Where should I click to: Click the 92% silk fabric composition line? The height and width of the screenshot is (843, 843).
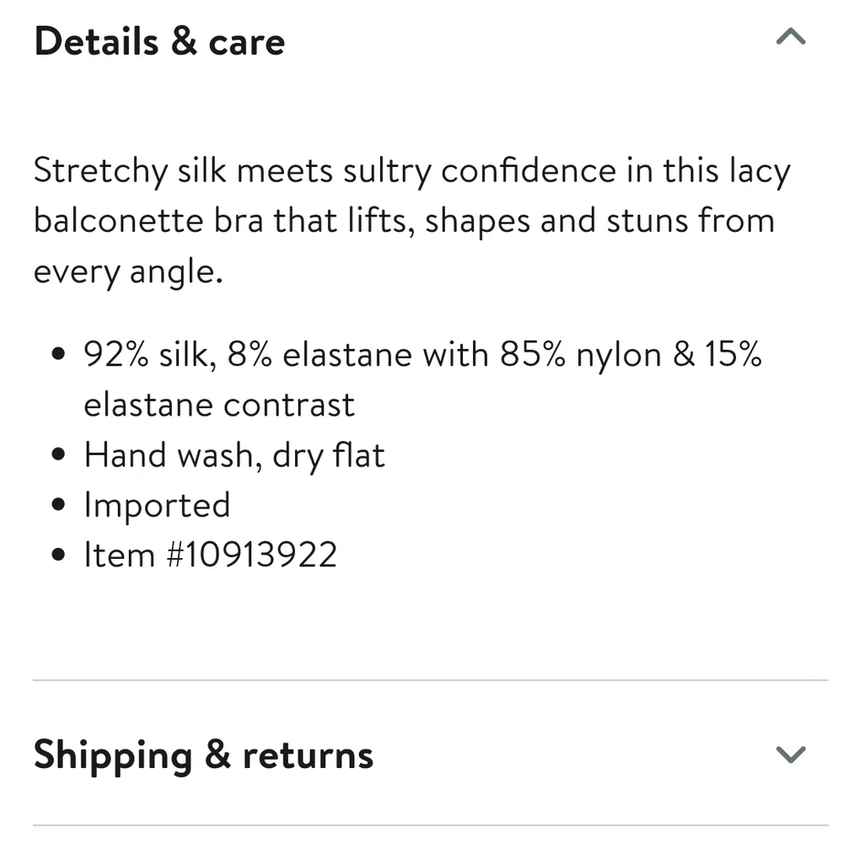tap(422, 355)
